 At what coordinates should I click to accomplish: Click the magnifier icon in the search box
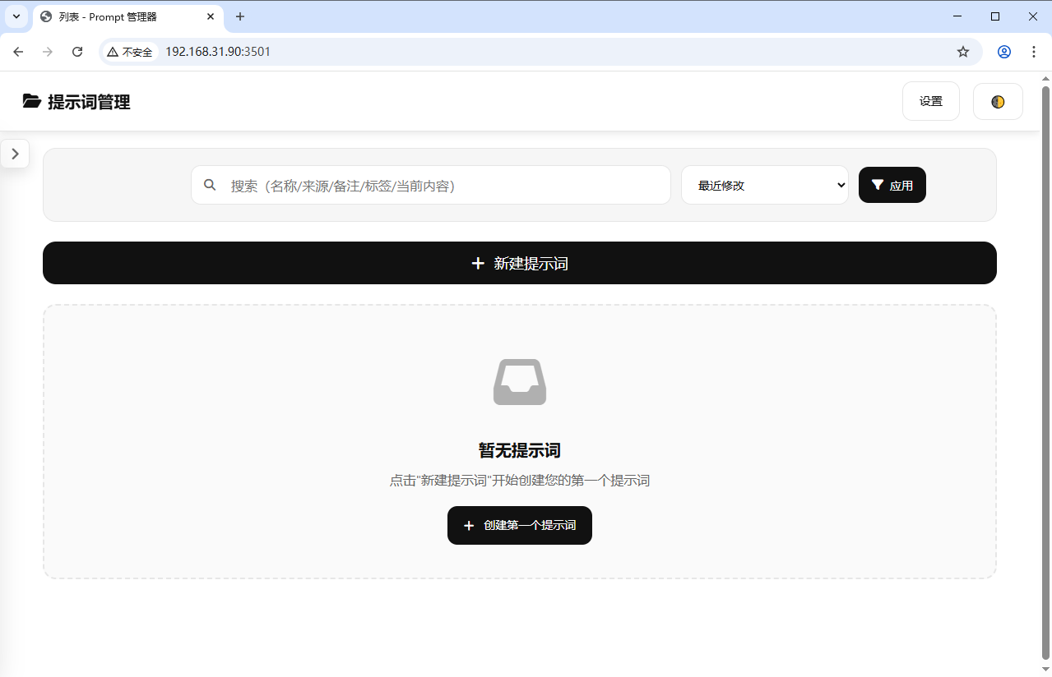211,185
